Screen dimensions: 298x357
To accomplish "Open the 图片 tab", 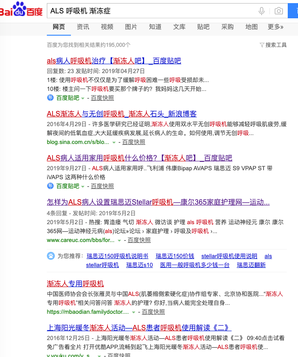I will 131,27.
